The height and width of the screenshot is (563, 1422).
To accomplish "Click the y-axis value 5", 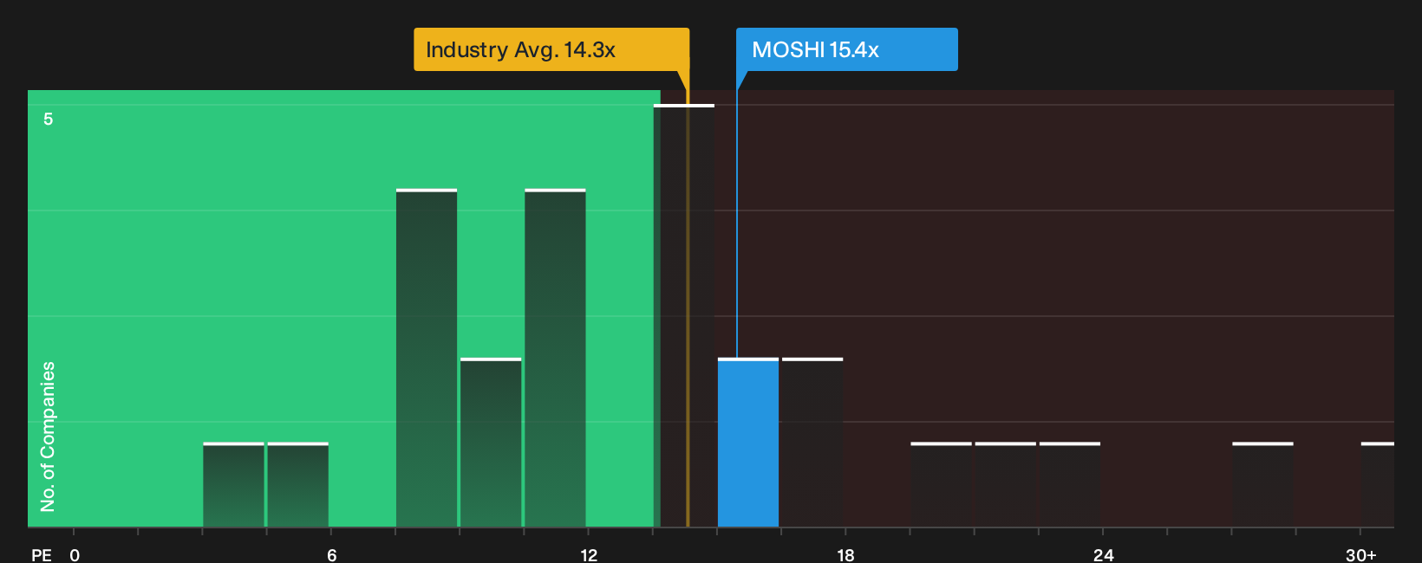I will tap(49, 120).
